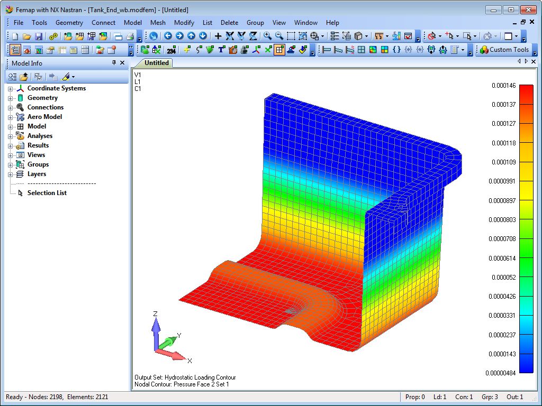Click the yellow plus meshing icon
The image size is (542, 406).
[187, 49]
